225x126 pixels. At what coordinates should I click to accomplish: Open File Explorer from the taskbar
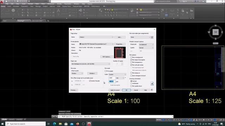[60, 124]
